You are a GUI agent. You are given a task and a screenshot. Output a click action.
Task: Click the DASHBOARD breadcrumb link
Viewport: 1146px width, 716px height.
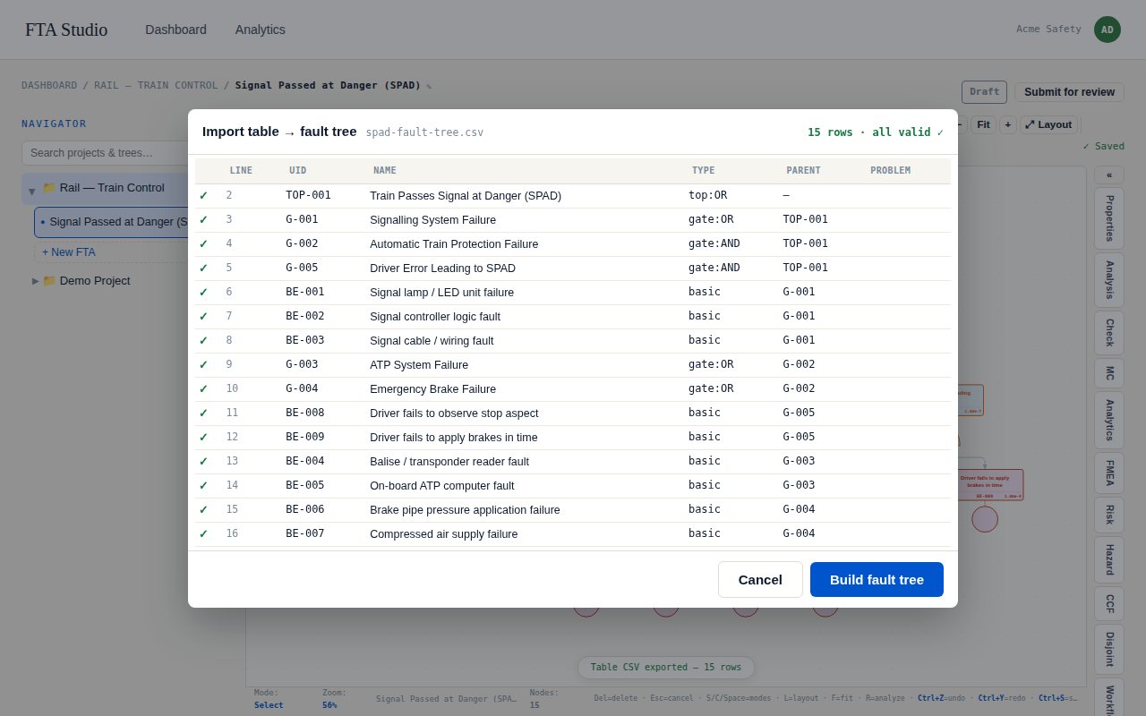click(49, 86)
